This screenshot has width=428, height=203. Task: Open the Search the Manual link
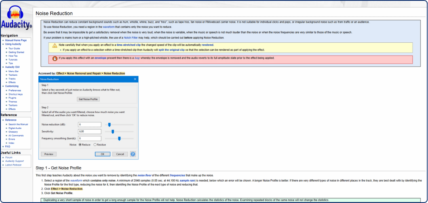18,124
